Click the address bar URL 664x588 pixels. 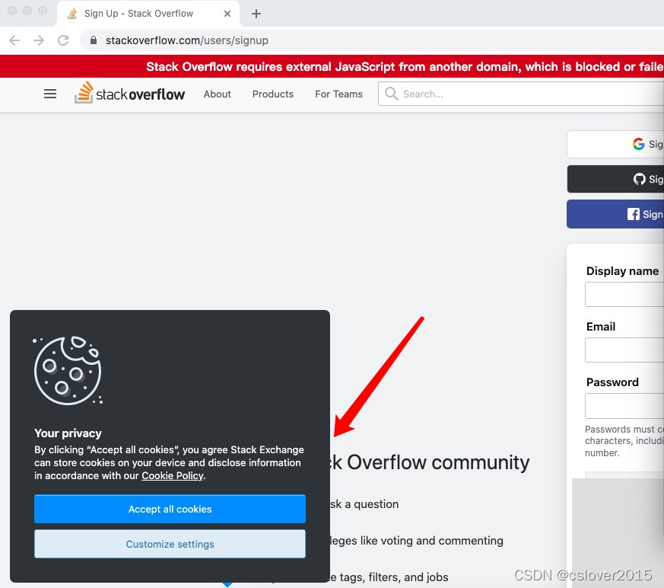187,40
